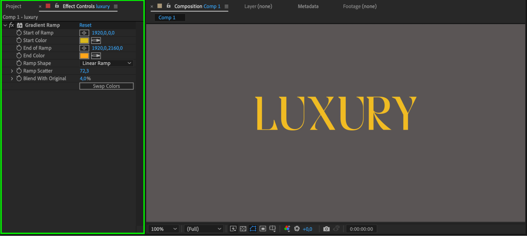
Task: Click the Start of Ramp point picker crosshair
Action: (x=84, y=33)
